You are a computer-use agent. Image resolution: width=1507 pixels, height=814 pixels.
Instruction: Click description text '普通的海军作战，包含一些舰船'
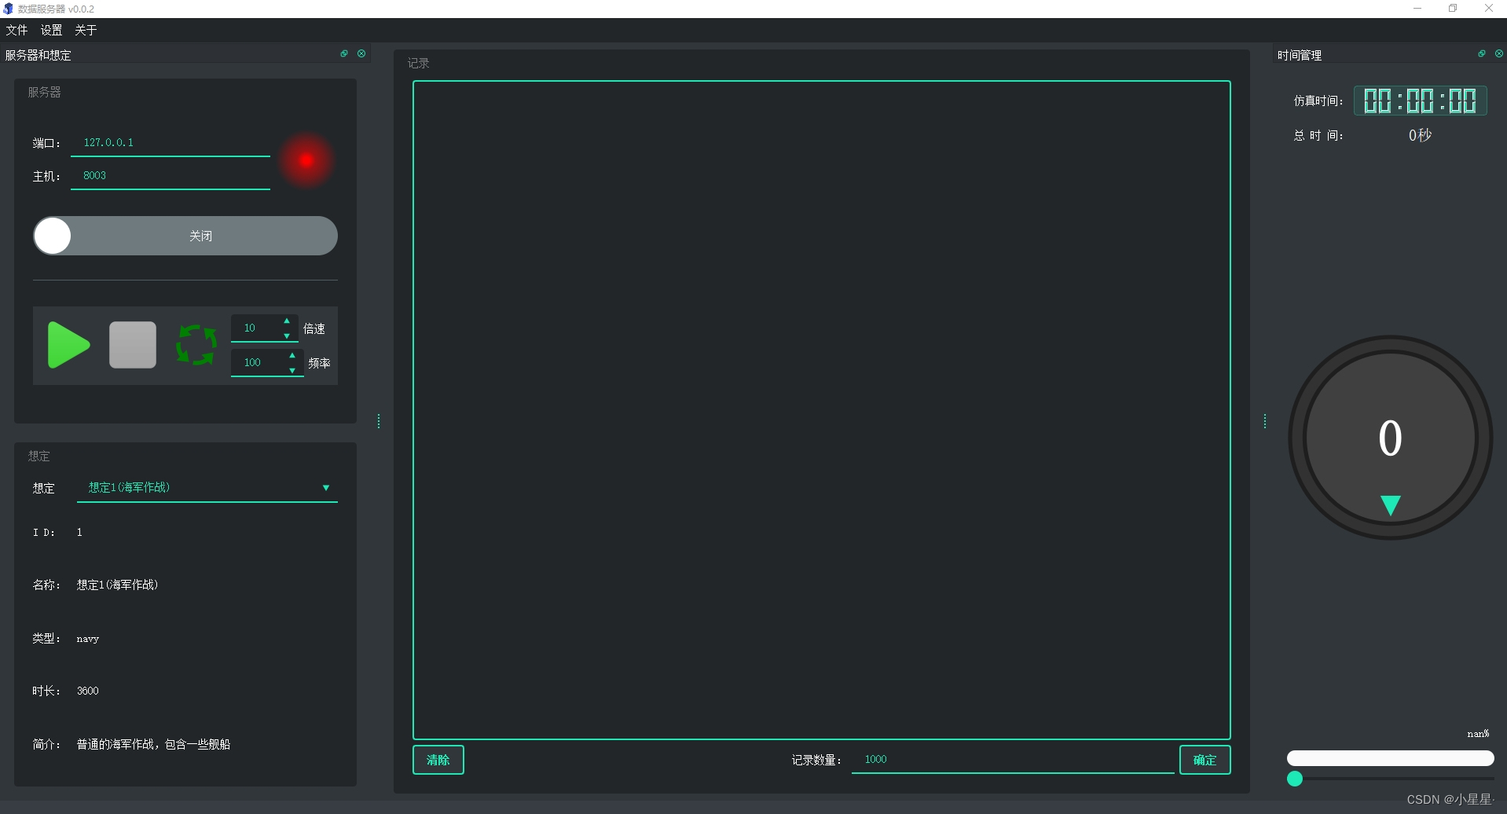click(153, 744)
